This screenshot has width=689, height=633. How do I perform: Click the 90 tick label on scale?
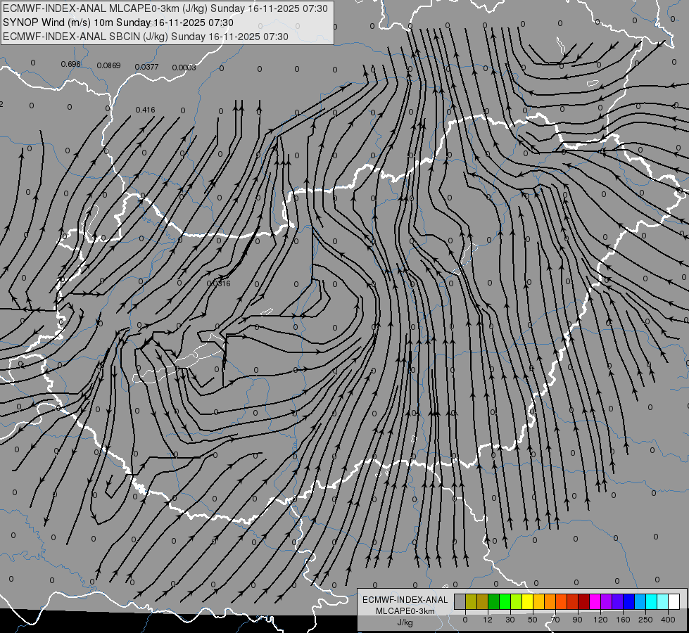577,620
